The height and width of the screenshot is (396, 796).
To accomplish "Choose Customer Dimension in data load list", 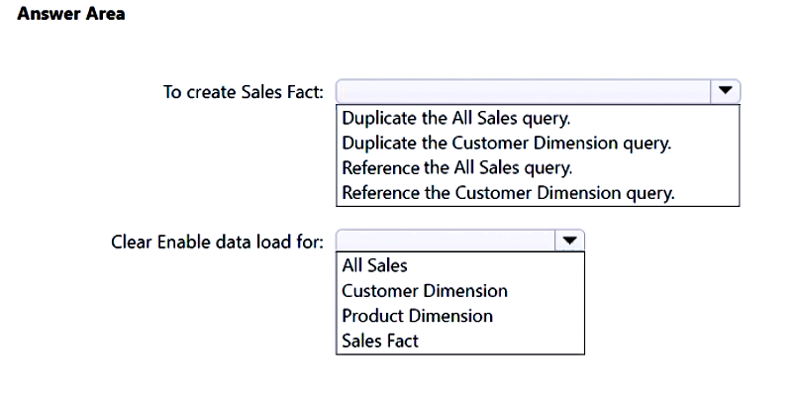I will [424, 291].
